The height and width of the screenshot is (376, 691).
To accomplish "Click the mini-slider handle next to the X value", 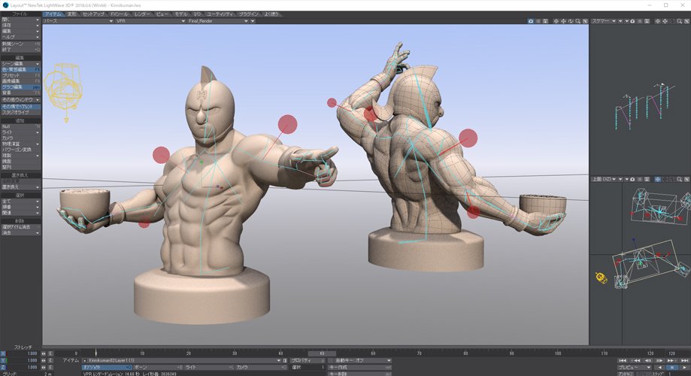I will tap(43, 353).
